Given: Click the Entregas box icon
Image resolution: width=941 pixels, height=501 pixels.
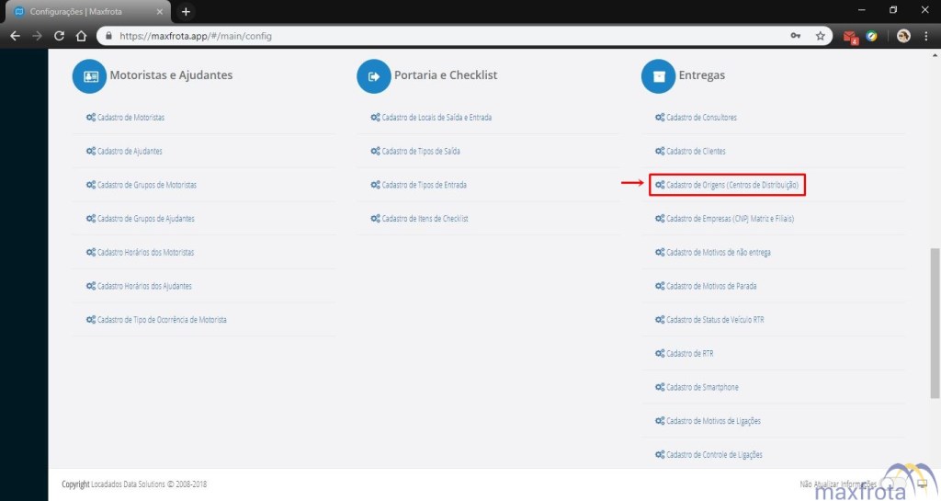Looking at the screenshot, I should 658,76.
